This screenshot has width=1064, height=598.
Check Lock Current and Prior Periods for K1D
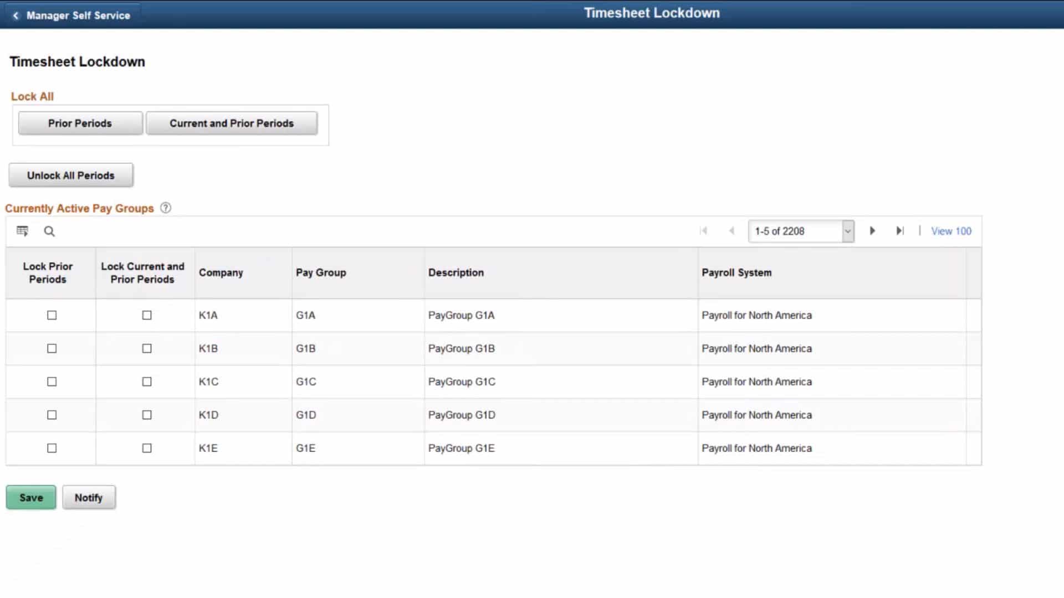[x=147, y=415]
